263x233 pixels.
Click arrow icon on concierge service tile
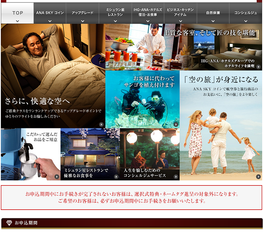[176, 177]
